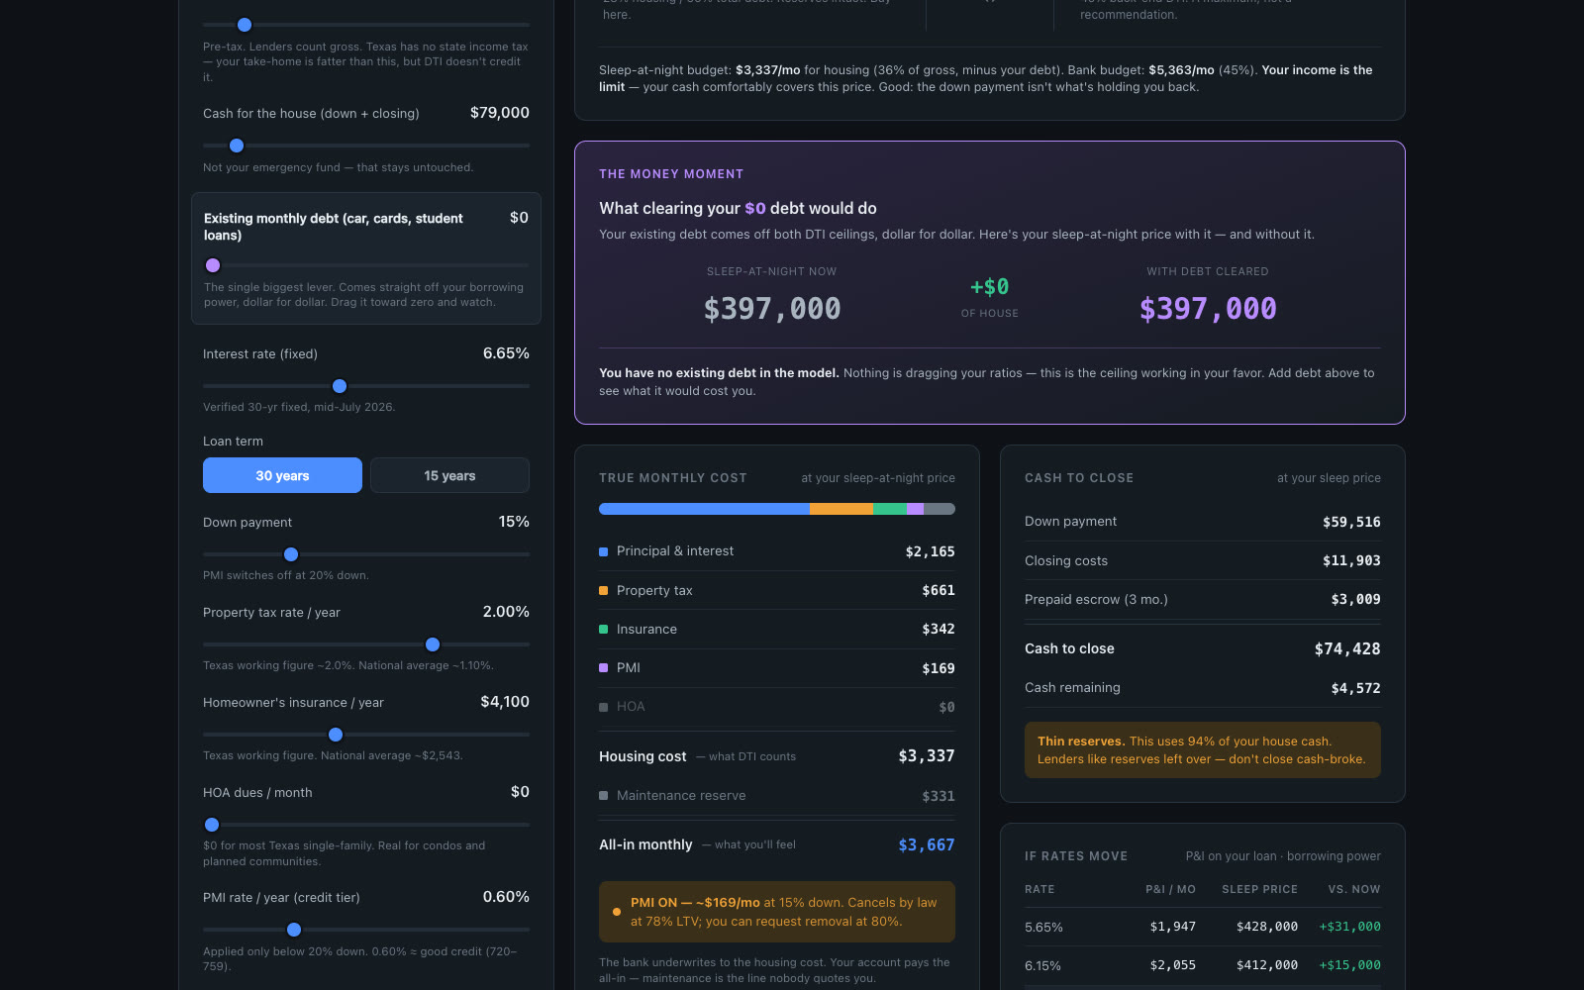Click the Homeowner's insurance slider handle
Image resolution: width=1584 pixels, height=990 pixels.
pos(336,735)
